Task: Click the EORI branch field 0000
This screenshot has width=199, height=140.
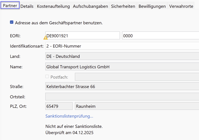Action: 160,36
